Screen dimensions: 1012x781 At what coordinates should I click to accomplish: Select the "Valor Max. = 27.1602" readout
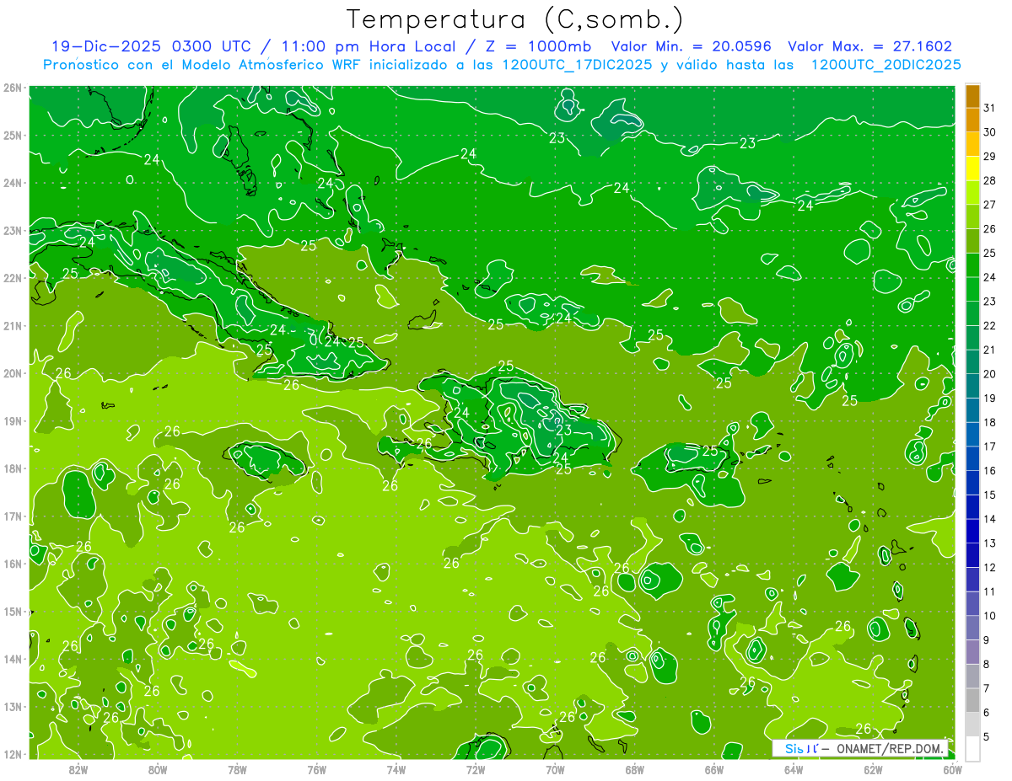click(x=869, y=46)
